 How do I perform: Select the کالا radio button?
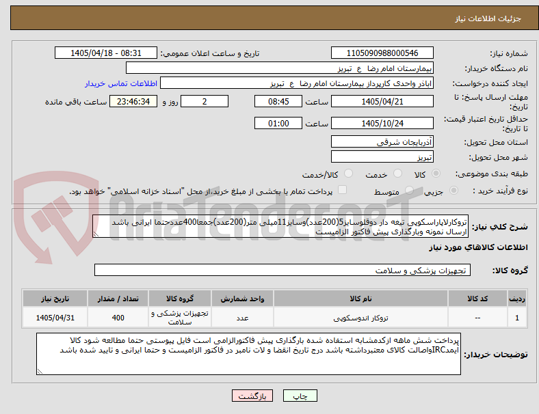pyautogui.click(x=436, y=174)
